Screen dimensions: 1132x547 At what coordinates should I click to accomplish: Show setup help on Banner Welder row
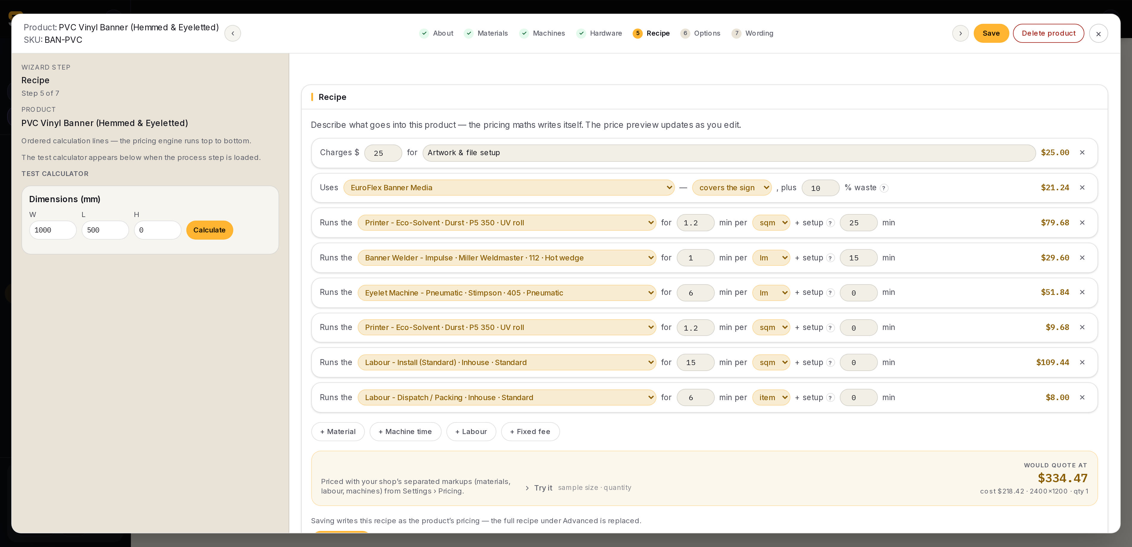(x=830, y=258)
